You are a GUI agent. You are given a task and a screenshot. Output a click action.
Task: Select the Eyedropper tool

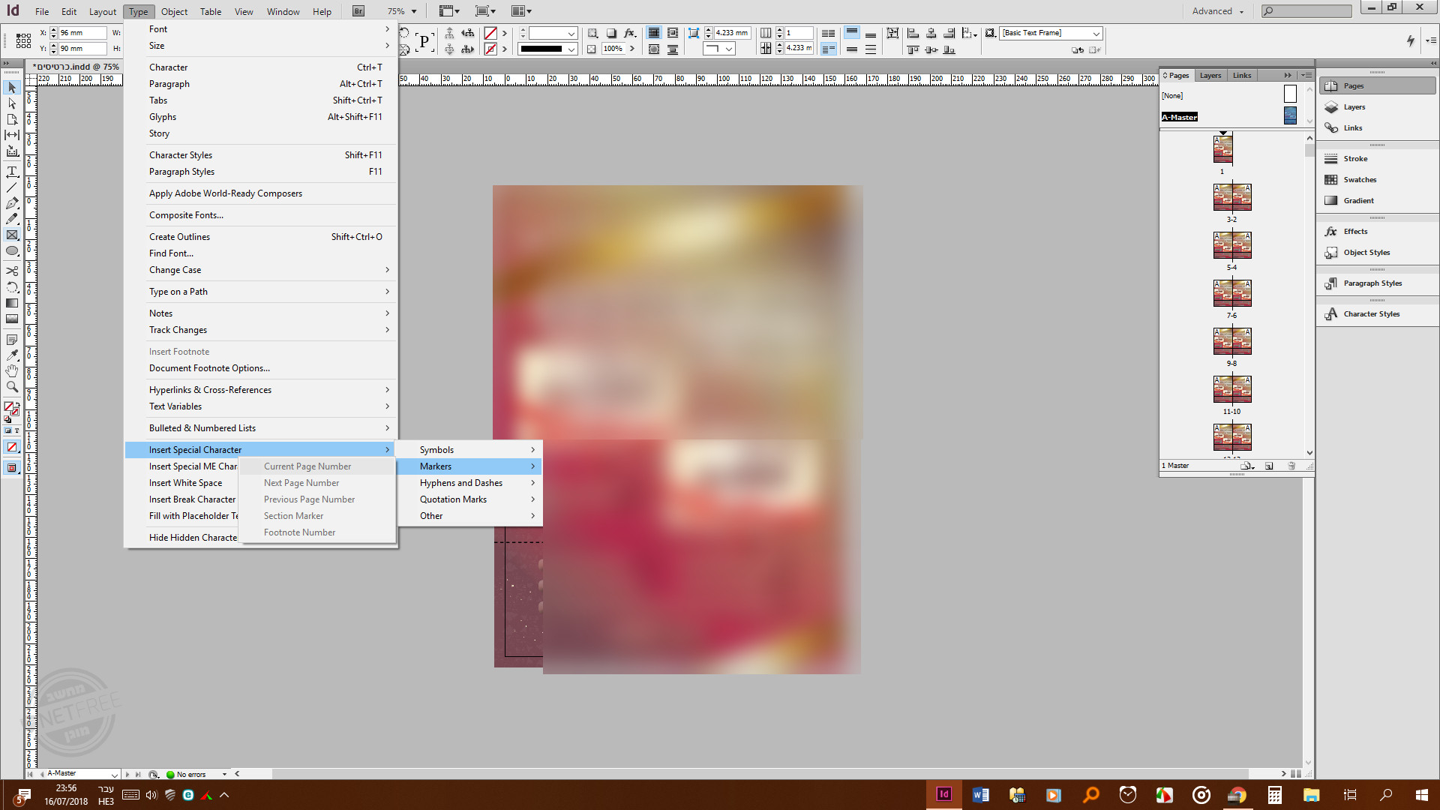point(12,355)
